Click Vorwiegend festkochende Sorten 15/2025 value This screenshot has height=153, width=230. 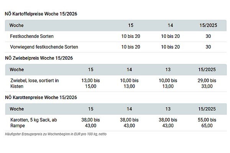[208, 47]
